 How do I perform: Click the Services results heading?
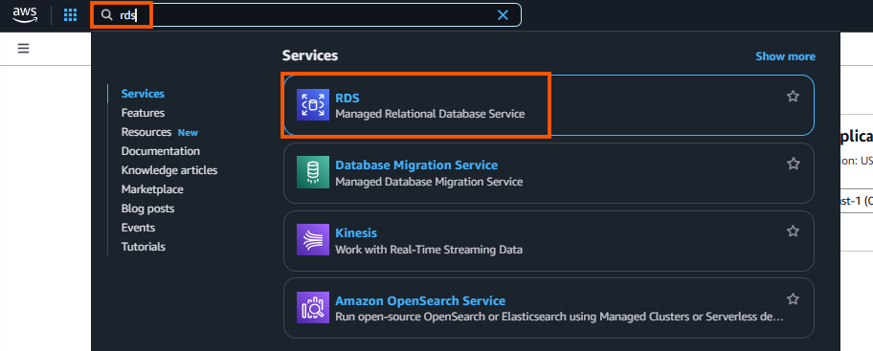[x=310, y=55]
